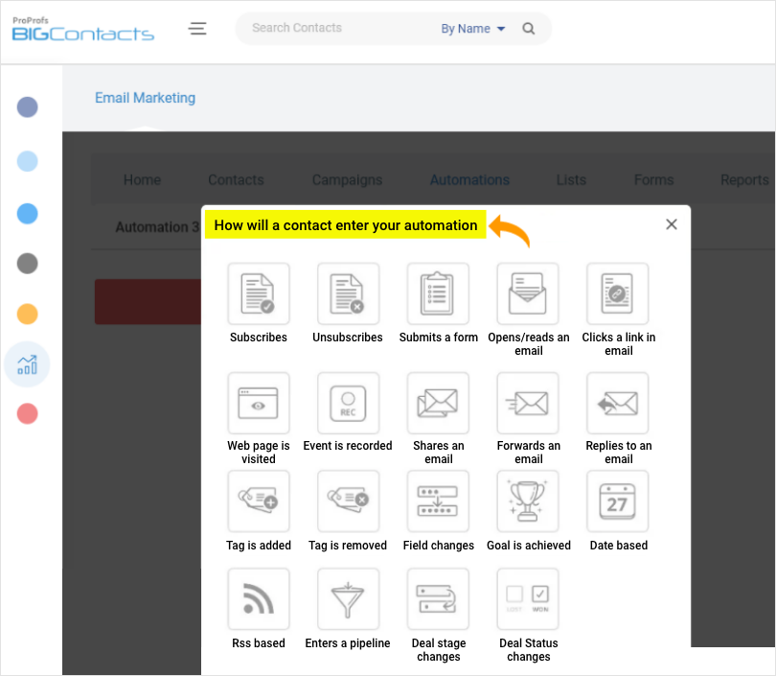776x676 pixels.
Task: Select Forwards an email trigger
Action: coord(528,403)
